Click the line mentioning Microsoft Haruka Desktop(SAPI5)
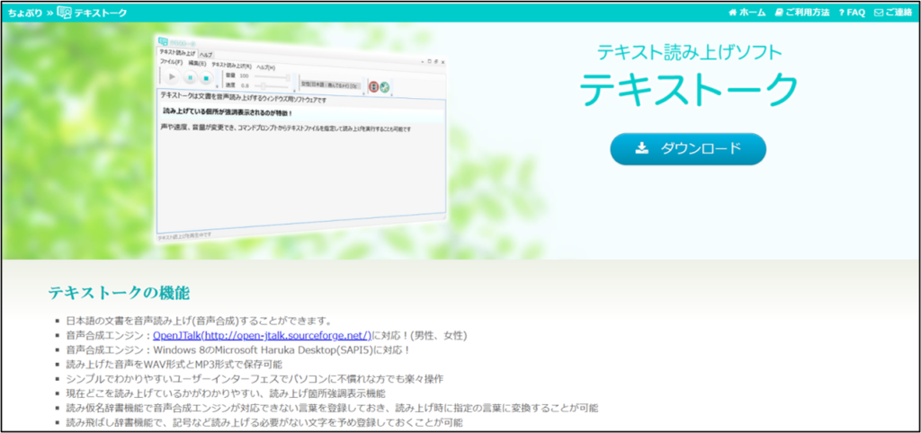The height and width of the screenshot is (433, 921). coord(237,350)
